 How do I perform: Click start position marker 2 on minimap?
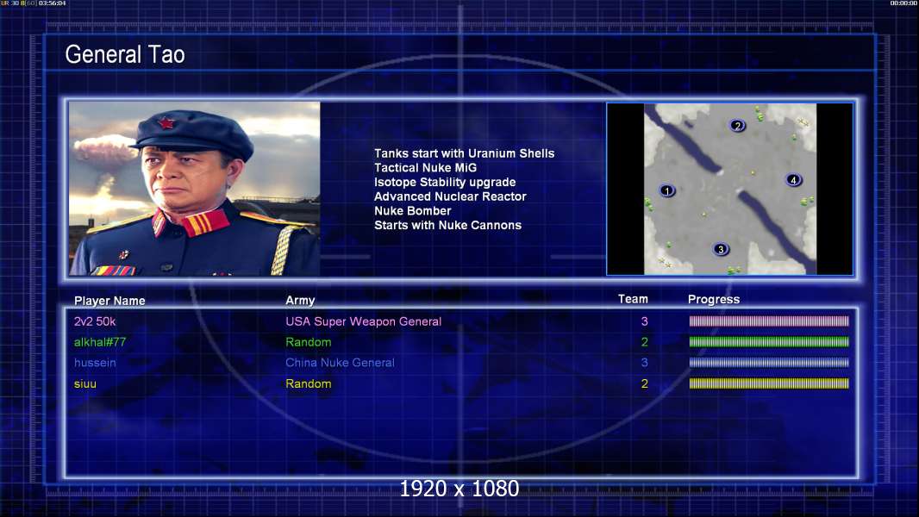click(737, 125)
